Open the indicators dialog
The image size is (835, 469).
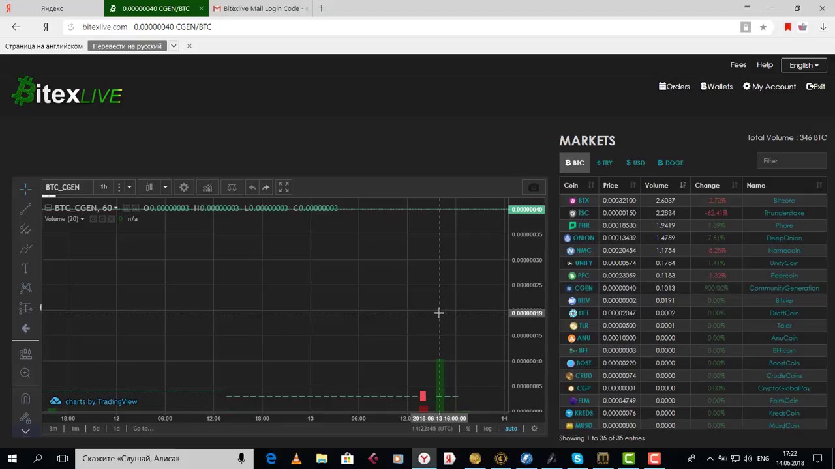(x=207, y=188)
